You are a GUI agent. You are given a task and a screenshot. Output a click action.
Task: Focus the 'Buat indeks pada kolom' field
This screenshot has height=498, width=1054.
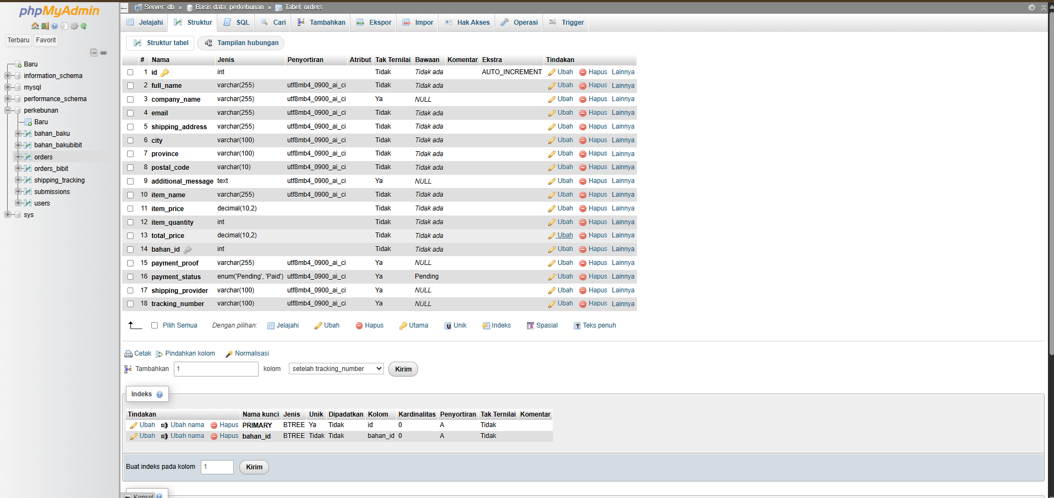coord(217,467)
